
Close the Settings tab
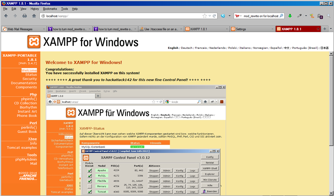[x=272, y=29]
